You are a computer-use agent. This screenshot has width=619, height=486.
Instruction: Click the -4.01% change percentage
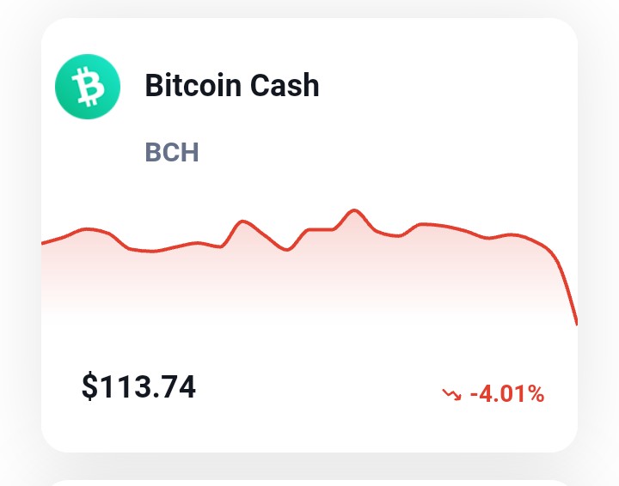pos(507,394)
